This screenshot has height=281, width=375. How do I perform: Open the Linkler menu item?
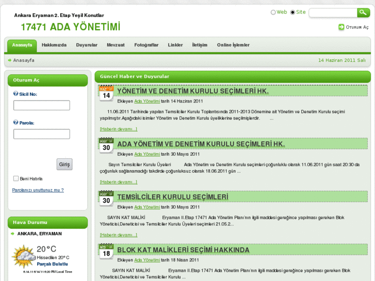(x=175, y=45)
